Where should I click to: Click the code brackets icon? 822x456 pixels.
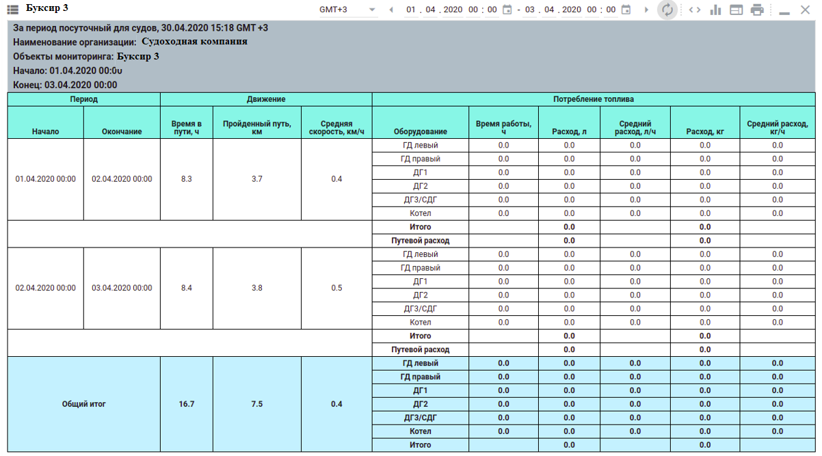[x=694, y=10]
